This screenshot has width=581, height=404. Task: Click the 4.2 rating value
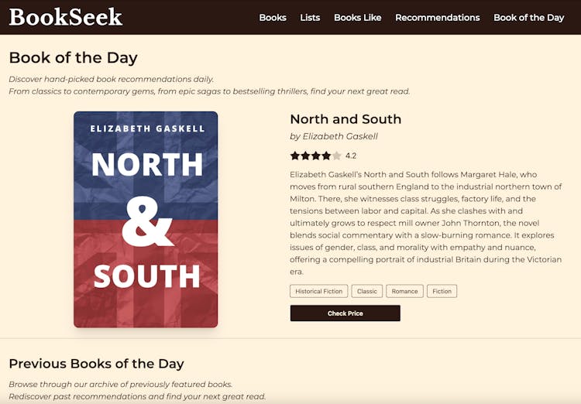351,156
